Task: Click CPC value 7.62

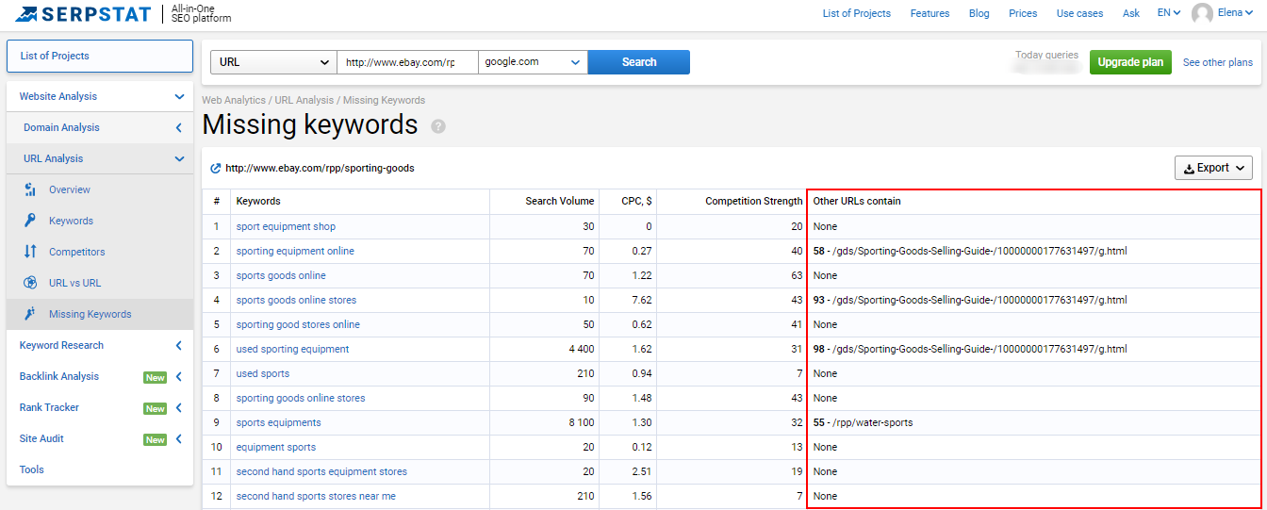Action: [641, 300]
